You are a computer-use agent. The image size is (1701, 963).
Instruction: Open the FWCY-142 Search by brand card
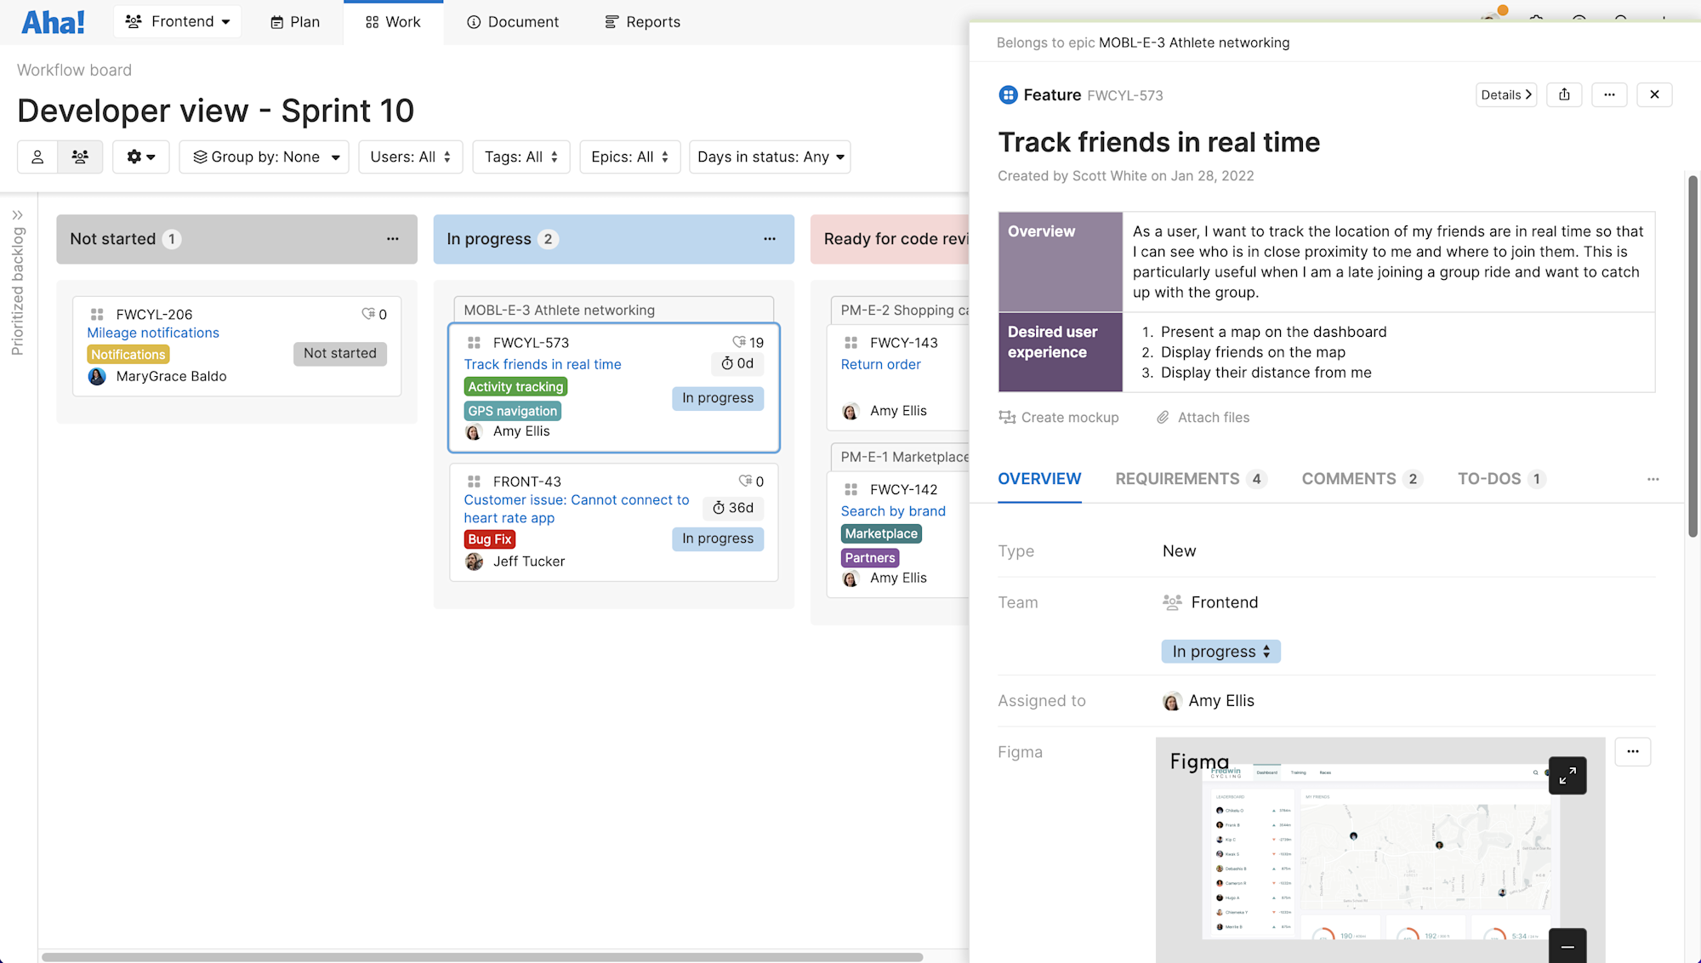pos(893,510)
